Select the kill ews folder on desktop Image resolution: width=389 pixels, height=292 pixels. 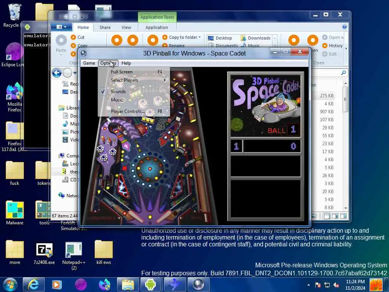[x=103, y=252]
